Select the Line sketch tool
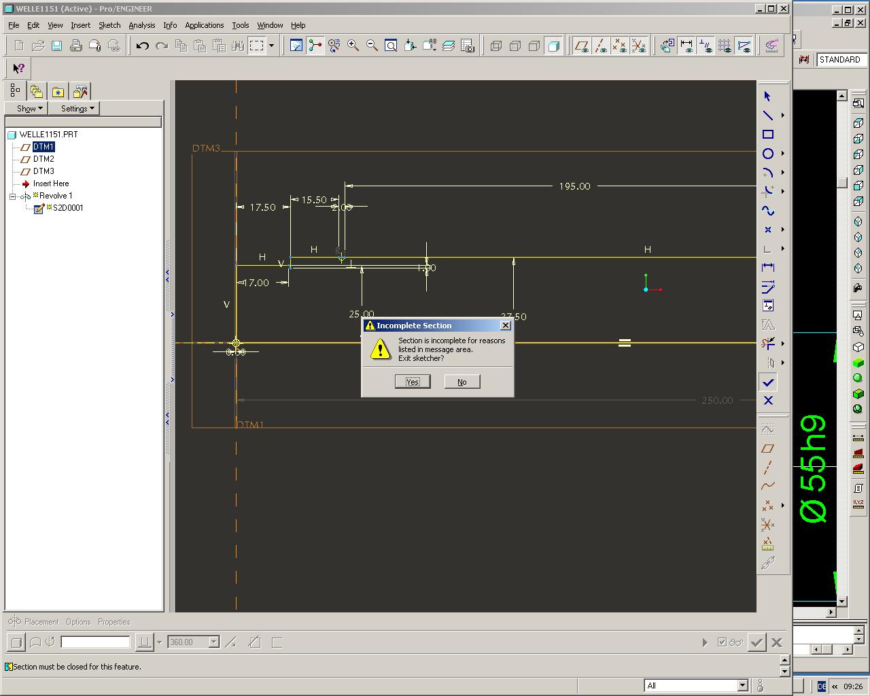The height and width of the screenshot is (696, 870). [x=767, y=116]
